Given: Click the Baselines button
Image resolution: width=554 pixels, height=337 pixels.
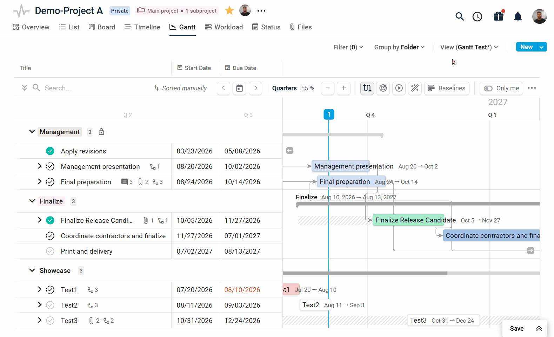Looking at the screenshot, I should point(447,88).
